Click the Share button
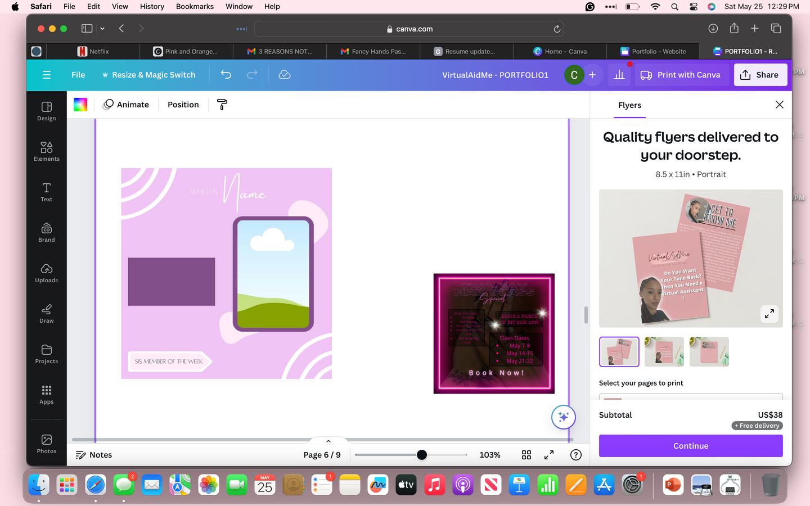Screen dimensions: 810x506 click(760, 75)
